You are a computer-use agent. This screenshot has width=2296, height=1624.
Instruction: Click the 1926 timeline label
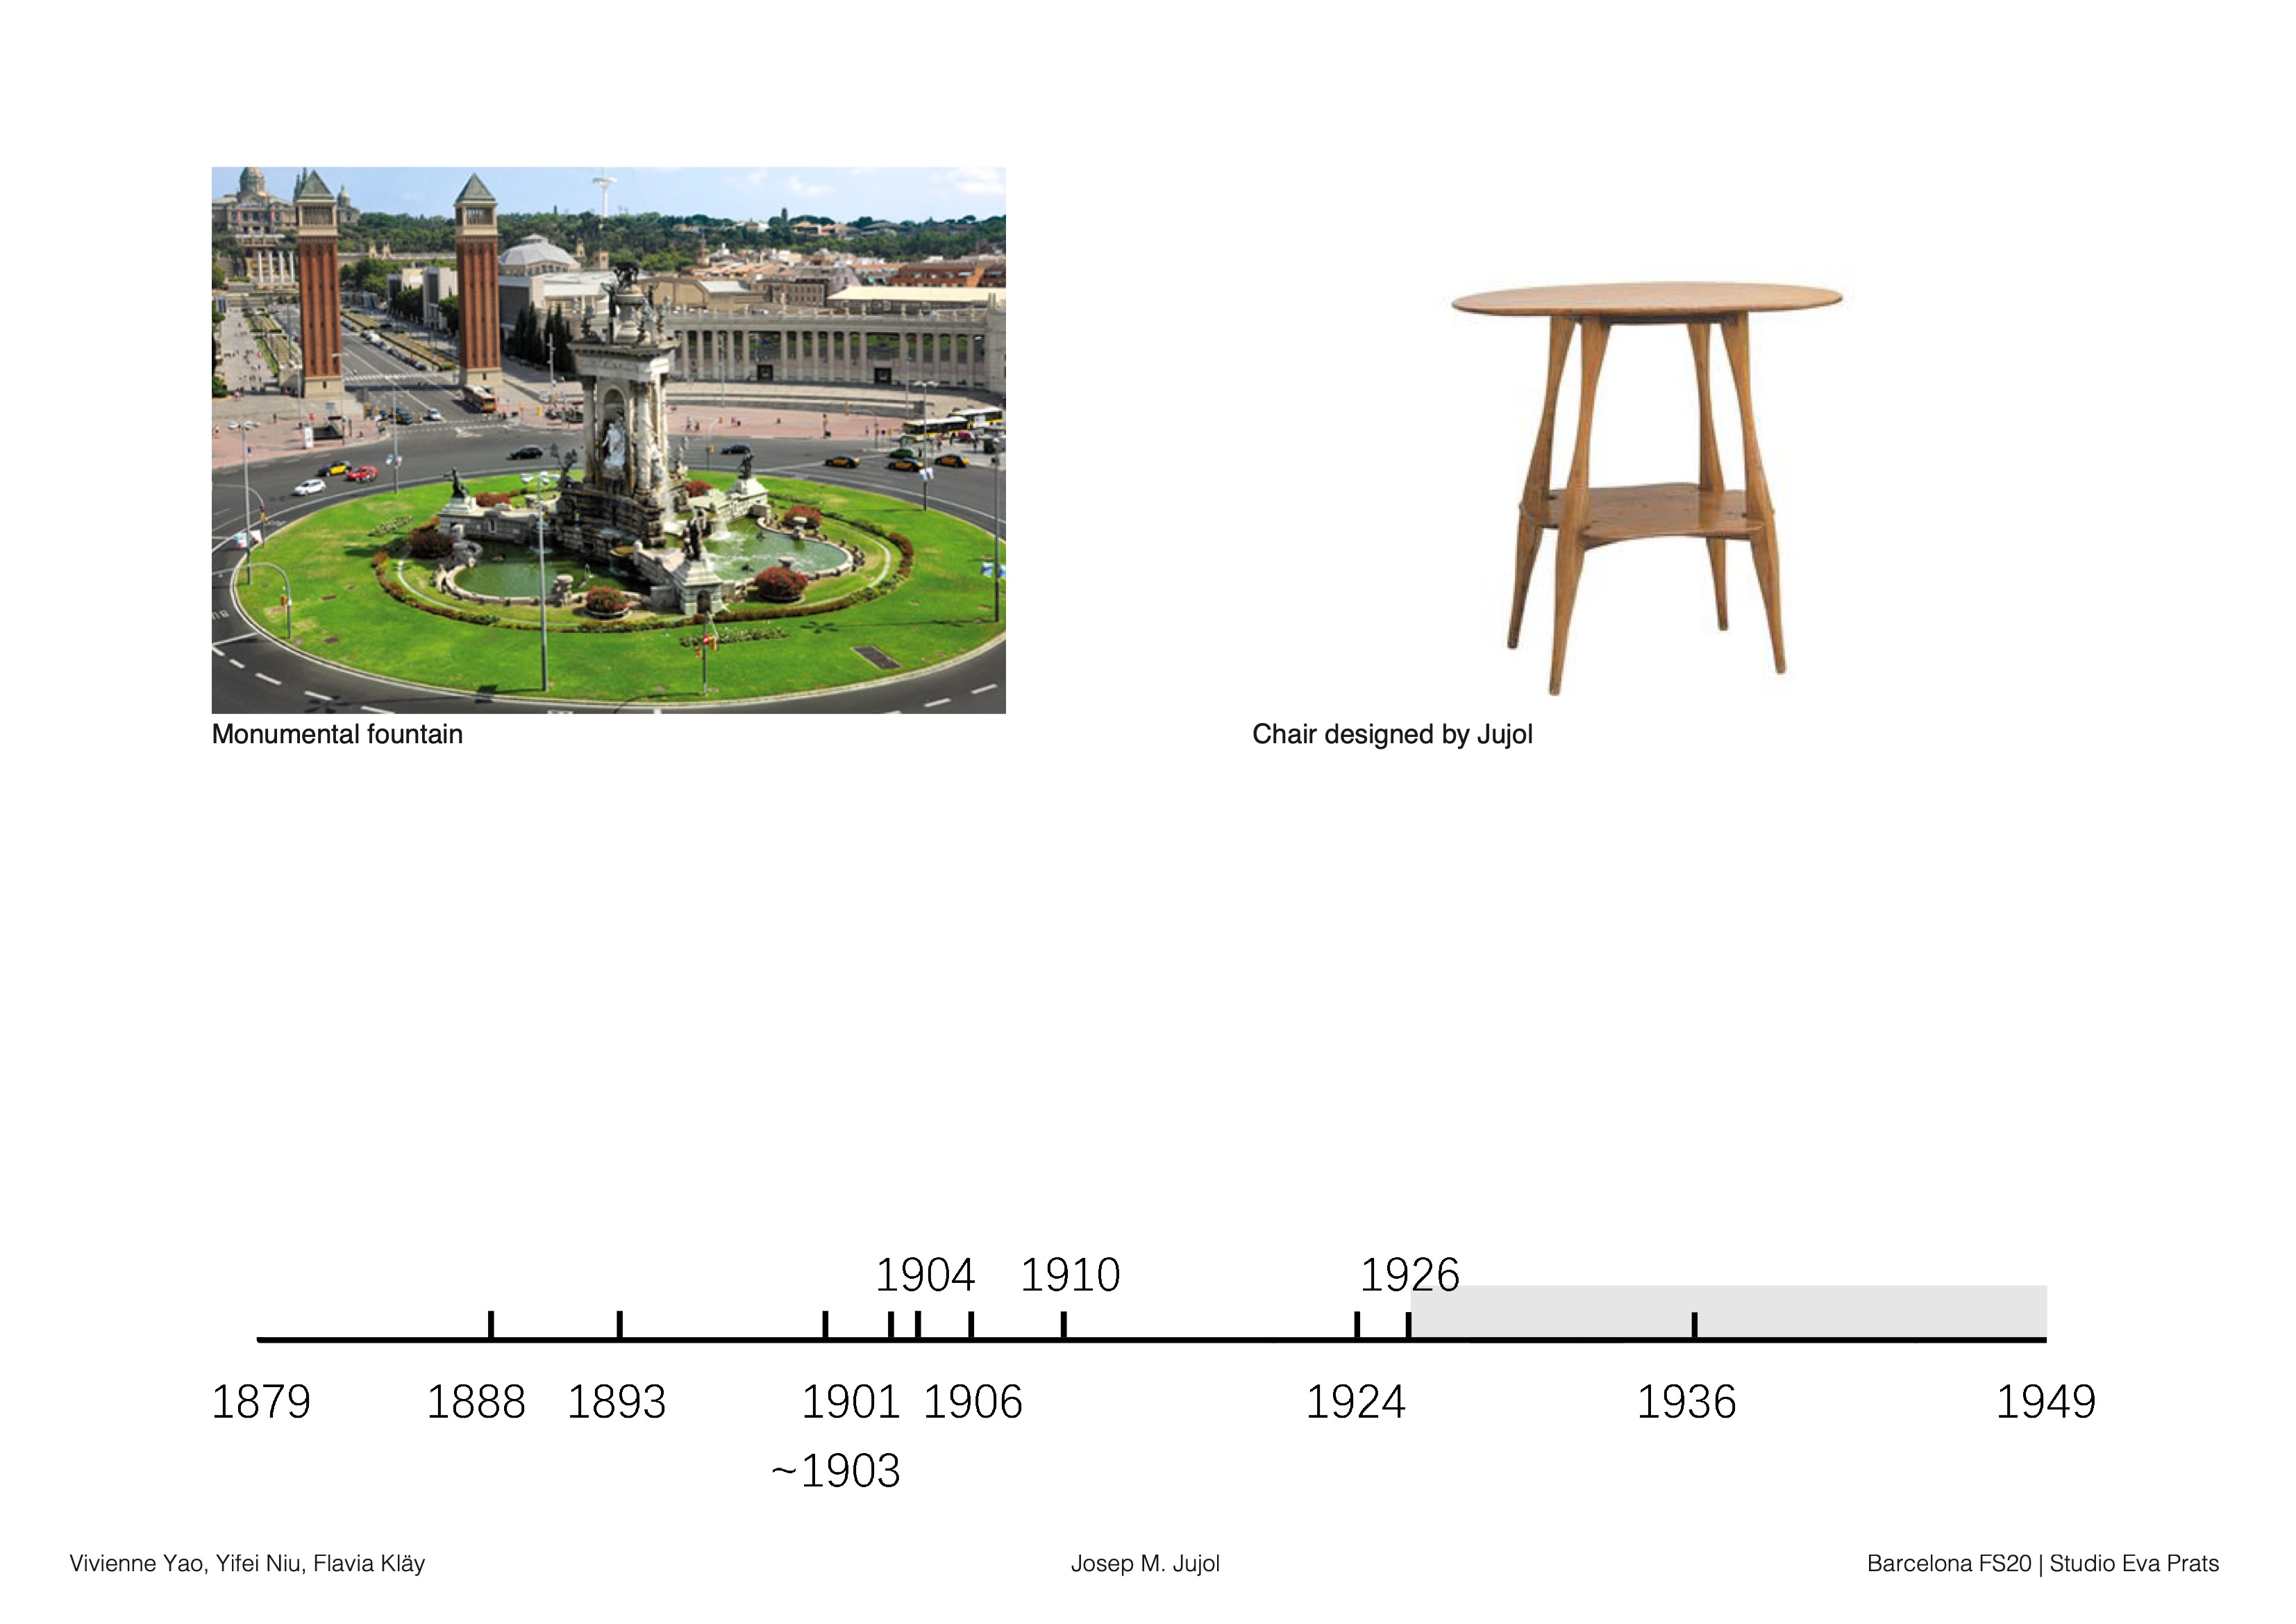click(1410, 1275)
